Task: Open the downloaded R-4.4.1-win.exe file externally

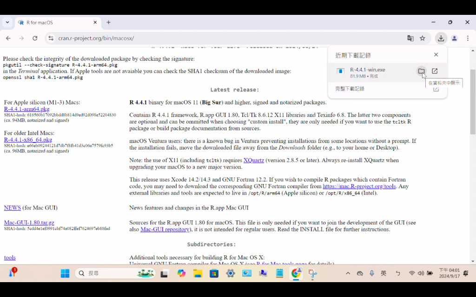Action: point(435,71)
